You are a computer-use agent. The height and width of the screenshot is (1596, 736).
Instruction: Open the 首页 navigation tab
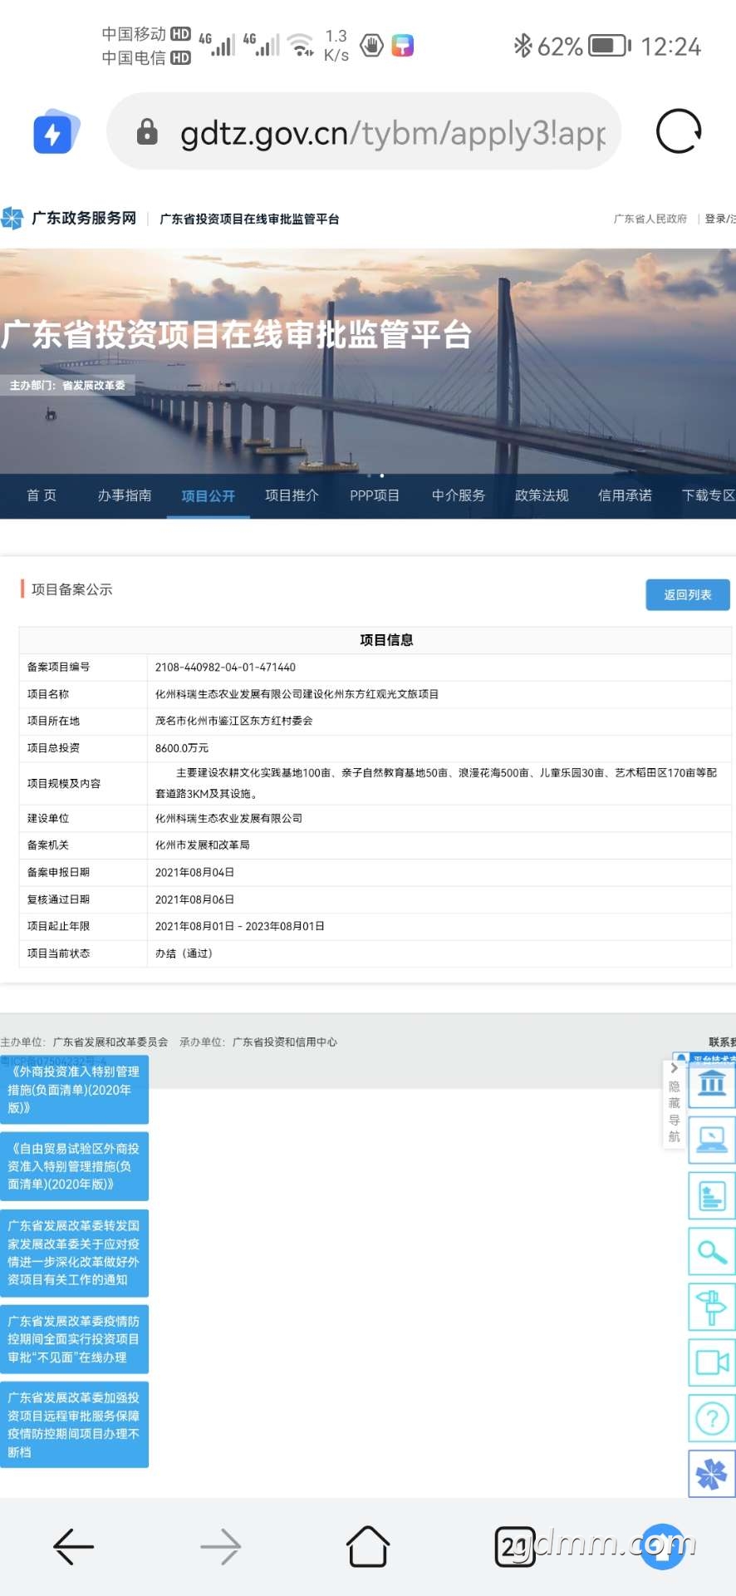42,495
